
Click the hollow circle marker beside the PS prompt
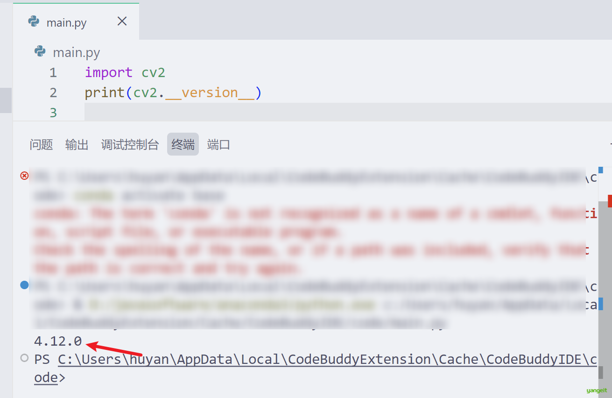24,358
